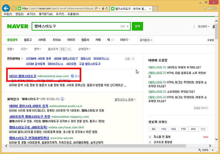Click the search magnifier in address bar

(96, 9)
